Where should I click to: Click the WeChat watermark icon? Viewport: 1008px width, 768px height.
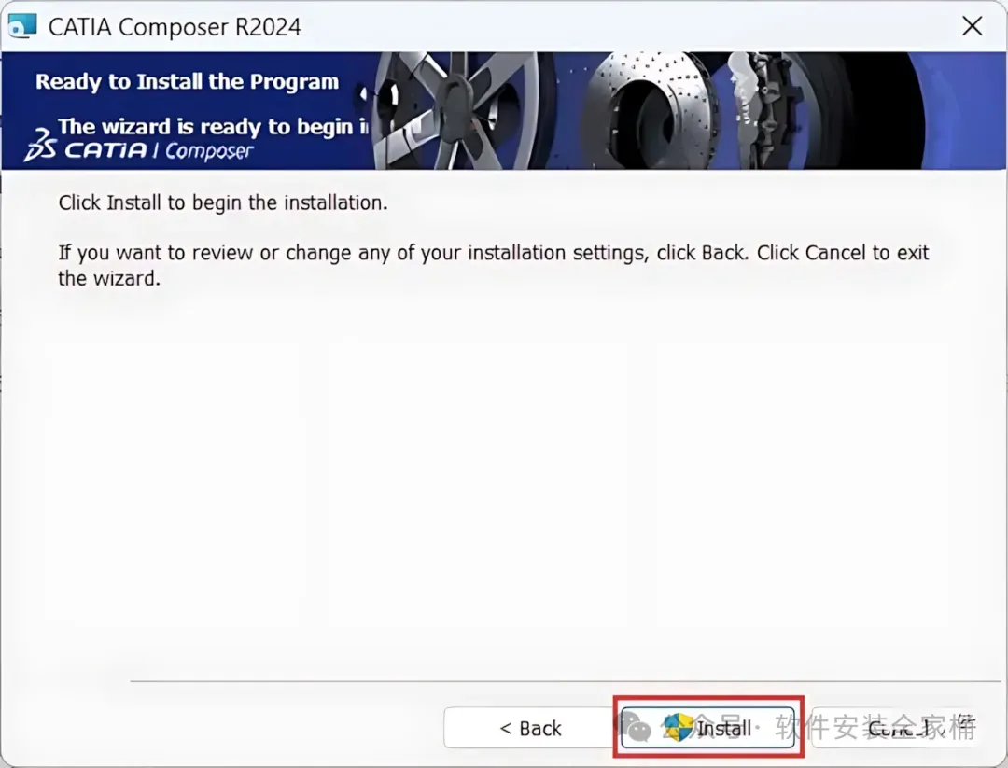(x=633, y=728)
